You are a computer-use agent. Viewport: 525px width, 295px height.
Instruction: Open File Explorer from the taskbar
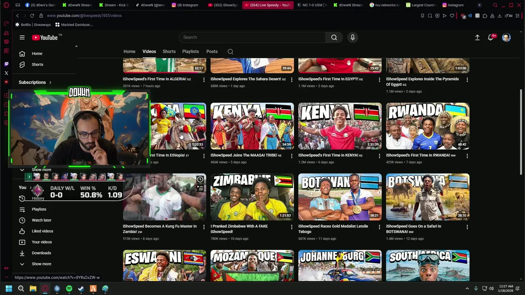(x=33, y=288)
